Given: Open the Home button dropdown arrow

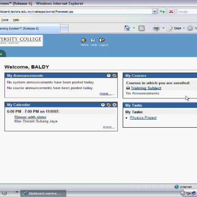Looking at the screenshot, I should coord(134,28).
